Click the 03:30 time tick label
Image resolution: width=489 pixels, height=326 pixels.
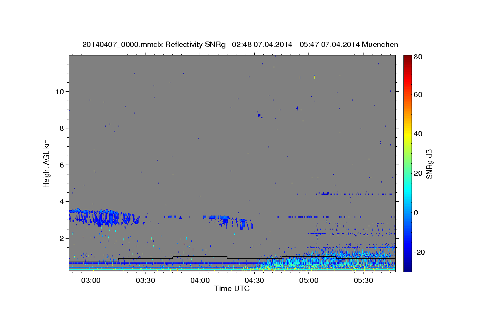[x=145, y=281]
